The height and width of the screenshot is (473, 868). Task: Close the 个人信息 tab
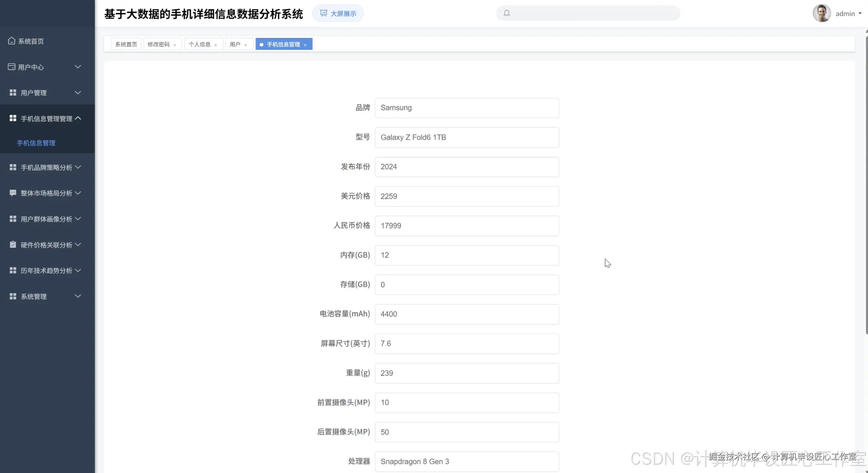click(216, 45)
